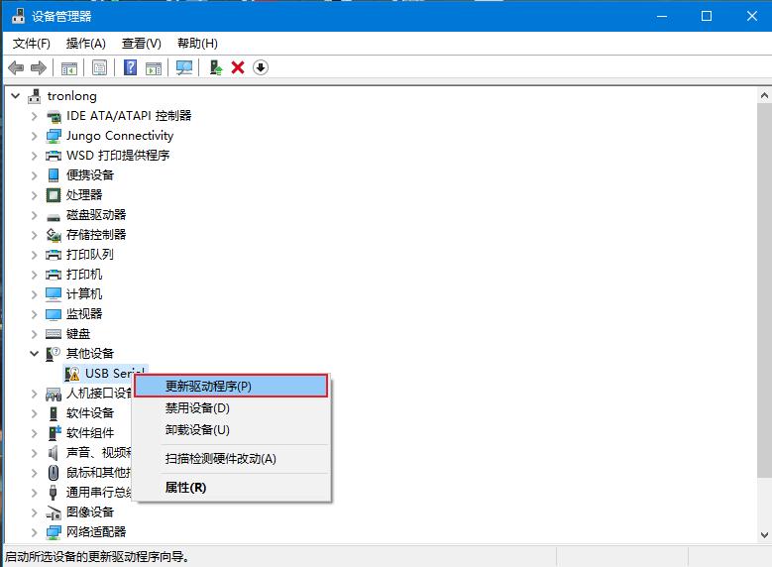Select the 打印机 tree label
Image resolution: width=772 pixels, height=567 pixels.
point(84,275)
